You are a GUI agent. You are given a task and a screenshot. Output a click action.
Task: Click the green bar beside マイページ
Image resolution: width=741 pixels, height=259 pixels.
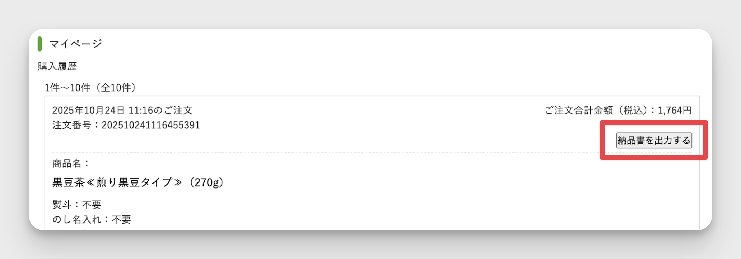pos(39,44)
